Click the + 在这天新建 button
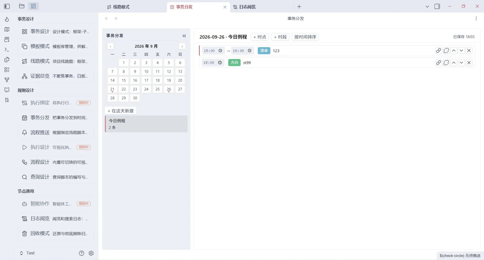Viewport: 484px width, 260px height. 121,111
